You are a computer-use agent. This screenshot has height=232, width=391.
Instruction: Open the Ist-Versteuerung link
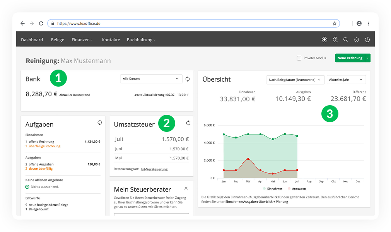click(154, 169)
